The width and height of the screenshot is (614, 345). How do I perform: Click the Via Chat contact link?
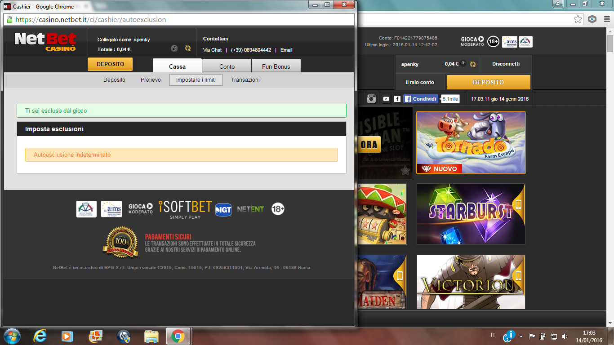[x=213, y=50]
